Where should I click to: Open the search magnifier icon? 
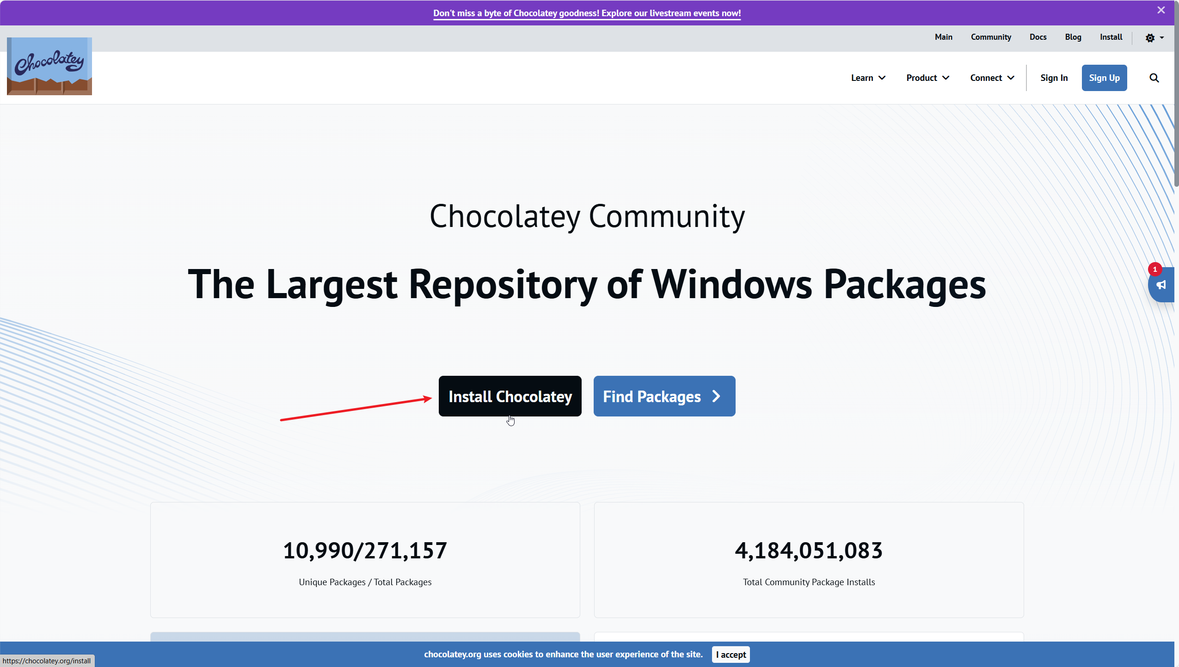[1154, 78]
